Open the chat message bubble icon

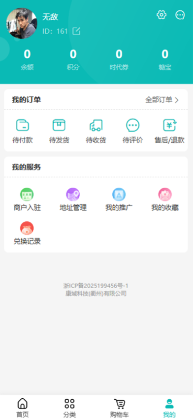pos(180,15)
